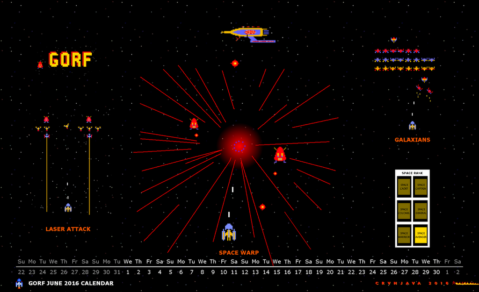This screenshot has width=479, height=292.
Task: Click the small red alien beside GORF logo
Action: coord(40,64)
